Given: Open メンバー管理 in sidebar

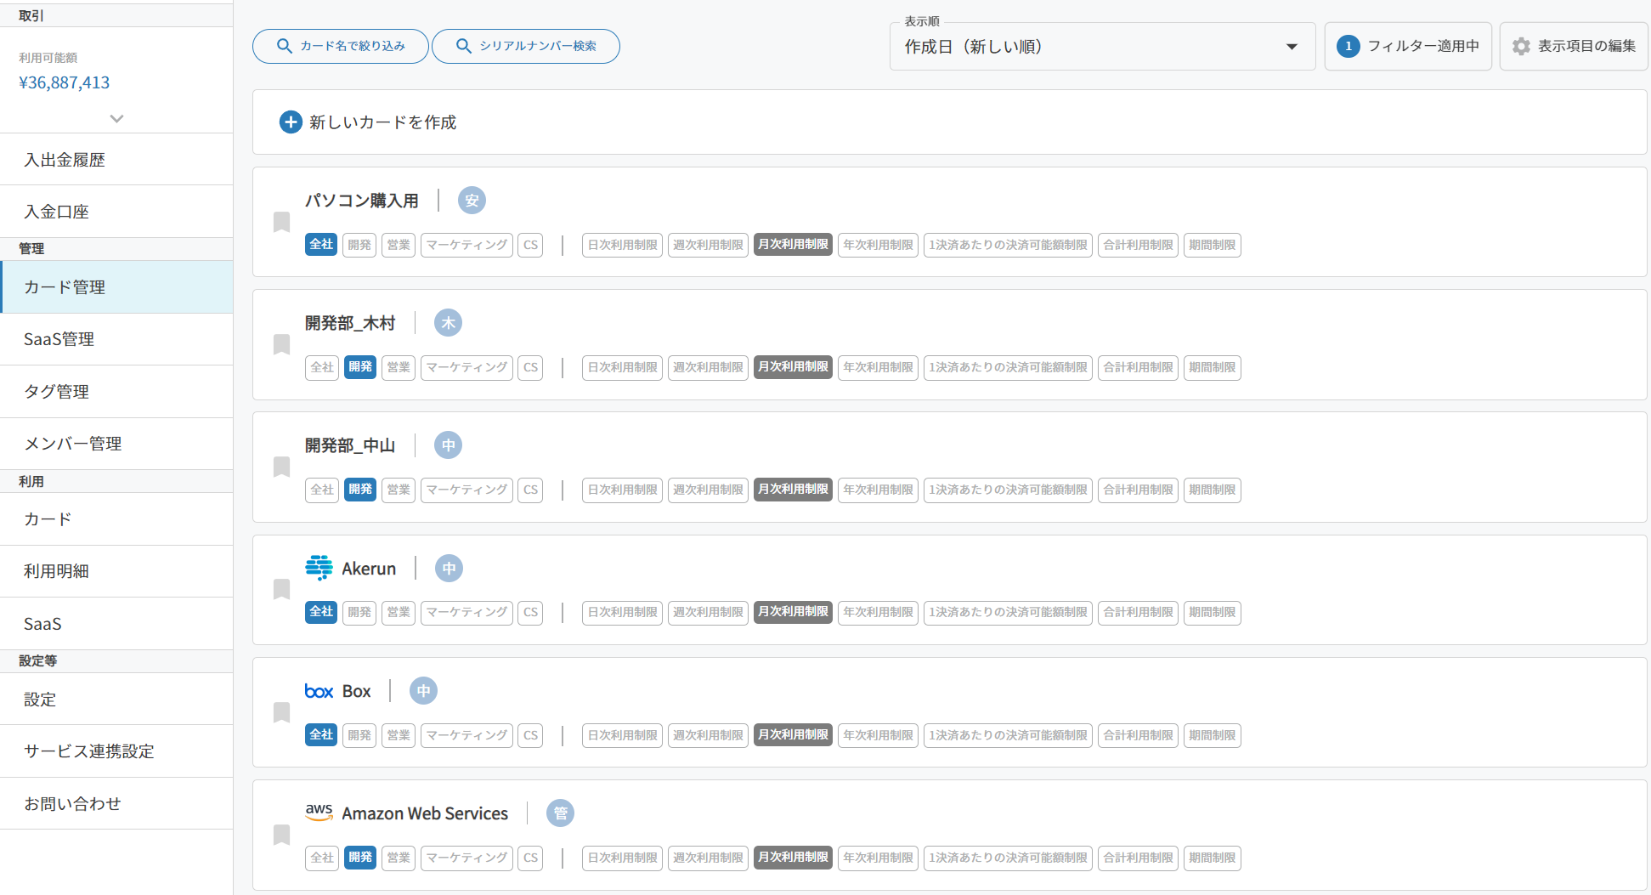Looking at the screenshot, I should coord(116,444).
